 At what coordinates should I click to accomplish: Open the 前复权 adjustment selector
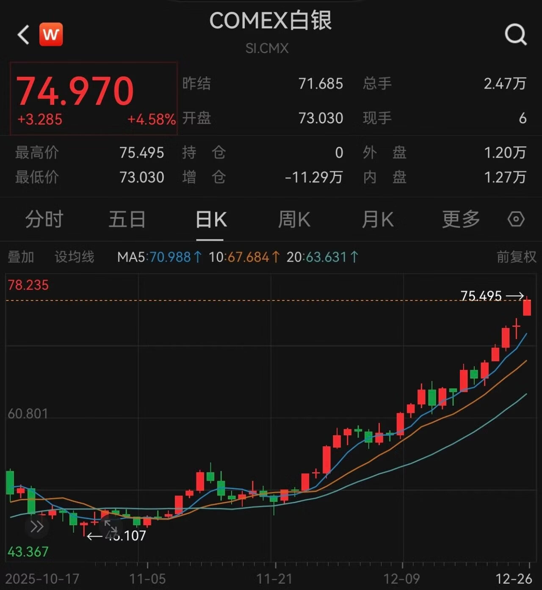pos(516,257)
